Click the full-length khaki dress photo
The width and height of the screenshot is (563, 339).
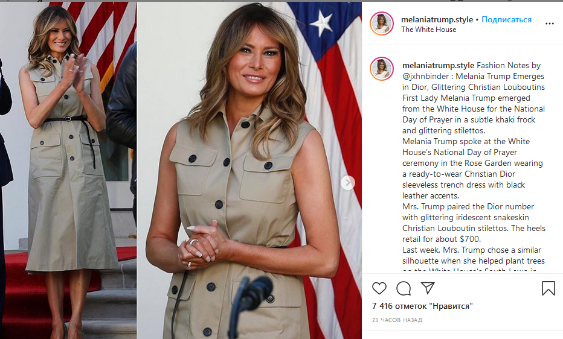tap(68, 170)
